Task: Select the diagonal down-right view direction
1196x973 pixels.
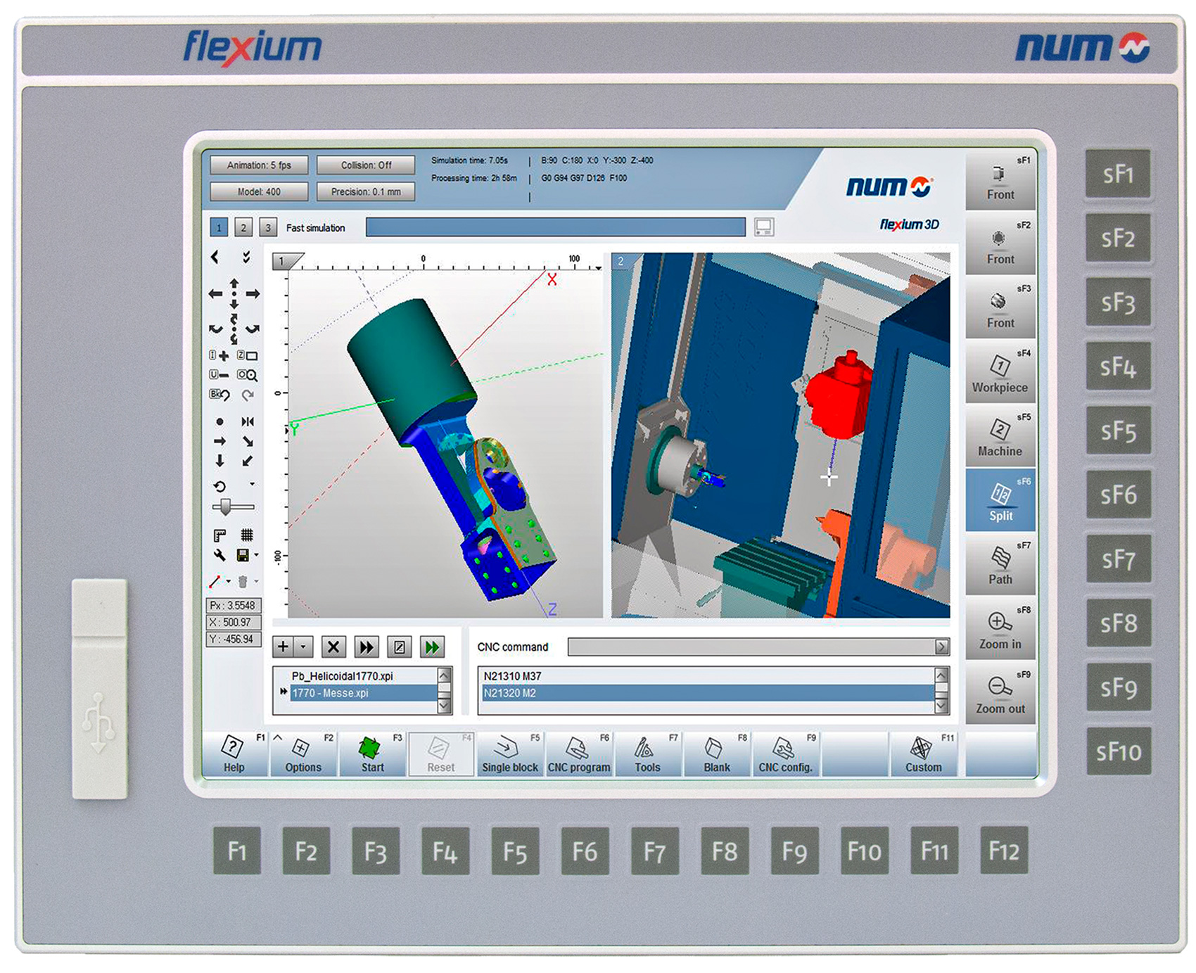Action: click(248, 442)
